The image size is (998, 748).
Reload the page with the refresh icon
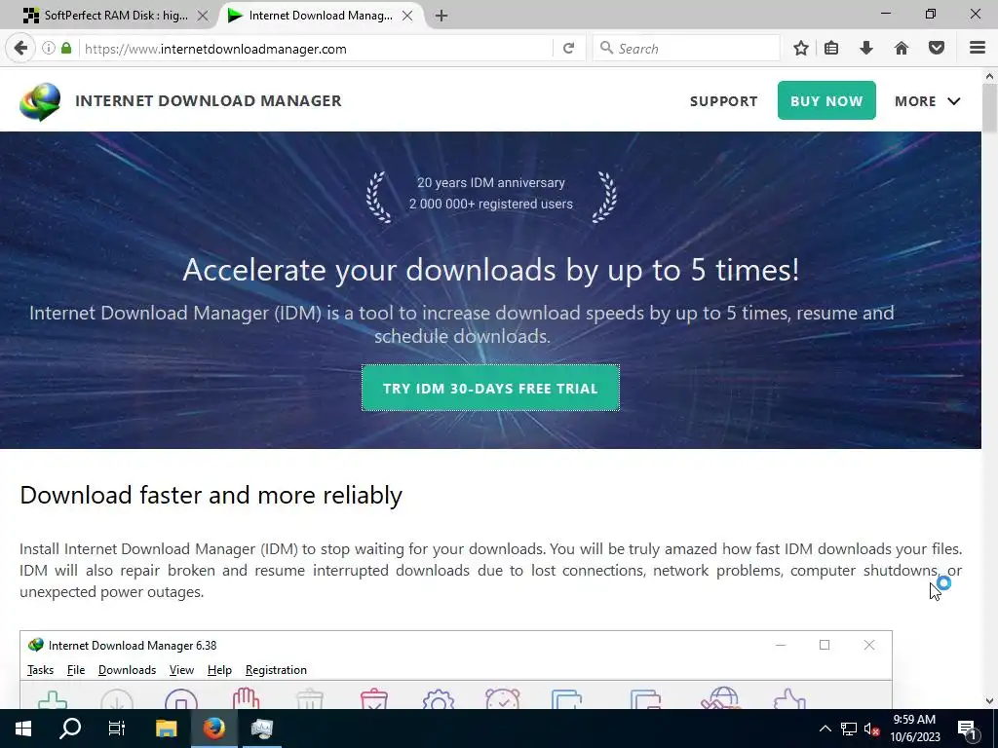click(x=569, y=49)
